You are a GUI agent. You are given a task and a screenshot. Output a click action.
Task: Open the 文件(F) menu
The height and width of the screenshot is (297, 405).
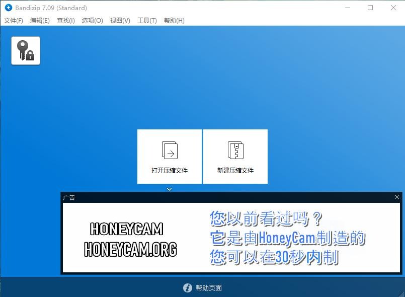pos(14,21)
